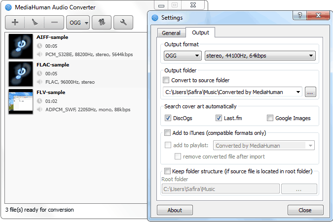Select the FLV-sample video thumbnail
Image resolution: width=333 pixels, height=222 pixels.
[21, 101]
